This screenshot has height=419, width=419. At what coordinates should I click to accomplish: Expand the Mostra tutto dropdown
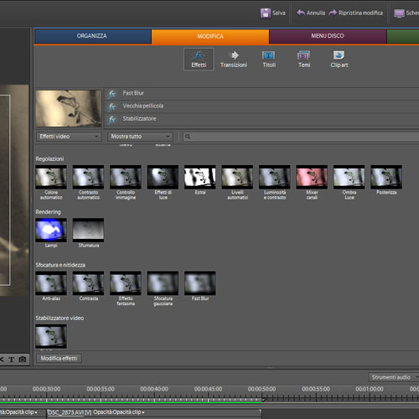pyautogui.click(x=140, y=137)
